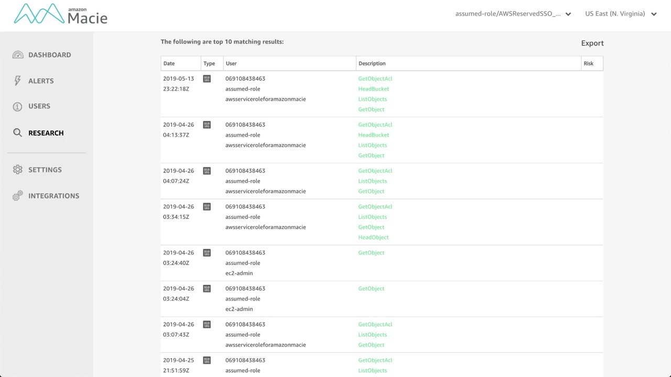This screenshot has height=377, width=671.
Task: Open the Settings gear icon
Action: tap(18, 170)
